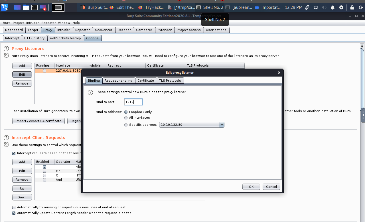The image size is (365, 222).
Task: Click the paperclip clipboard tray icon
Action: [x=307, y=8]
